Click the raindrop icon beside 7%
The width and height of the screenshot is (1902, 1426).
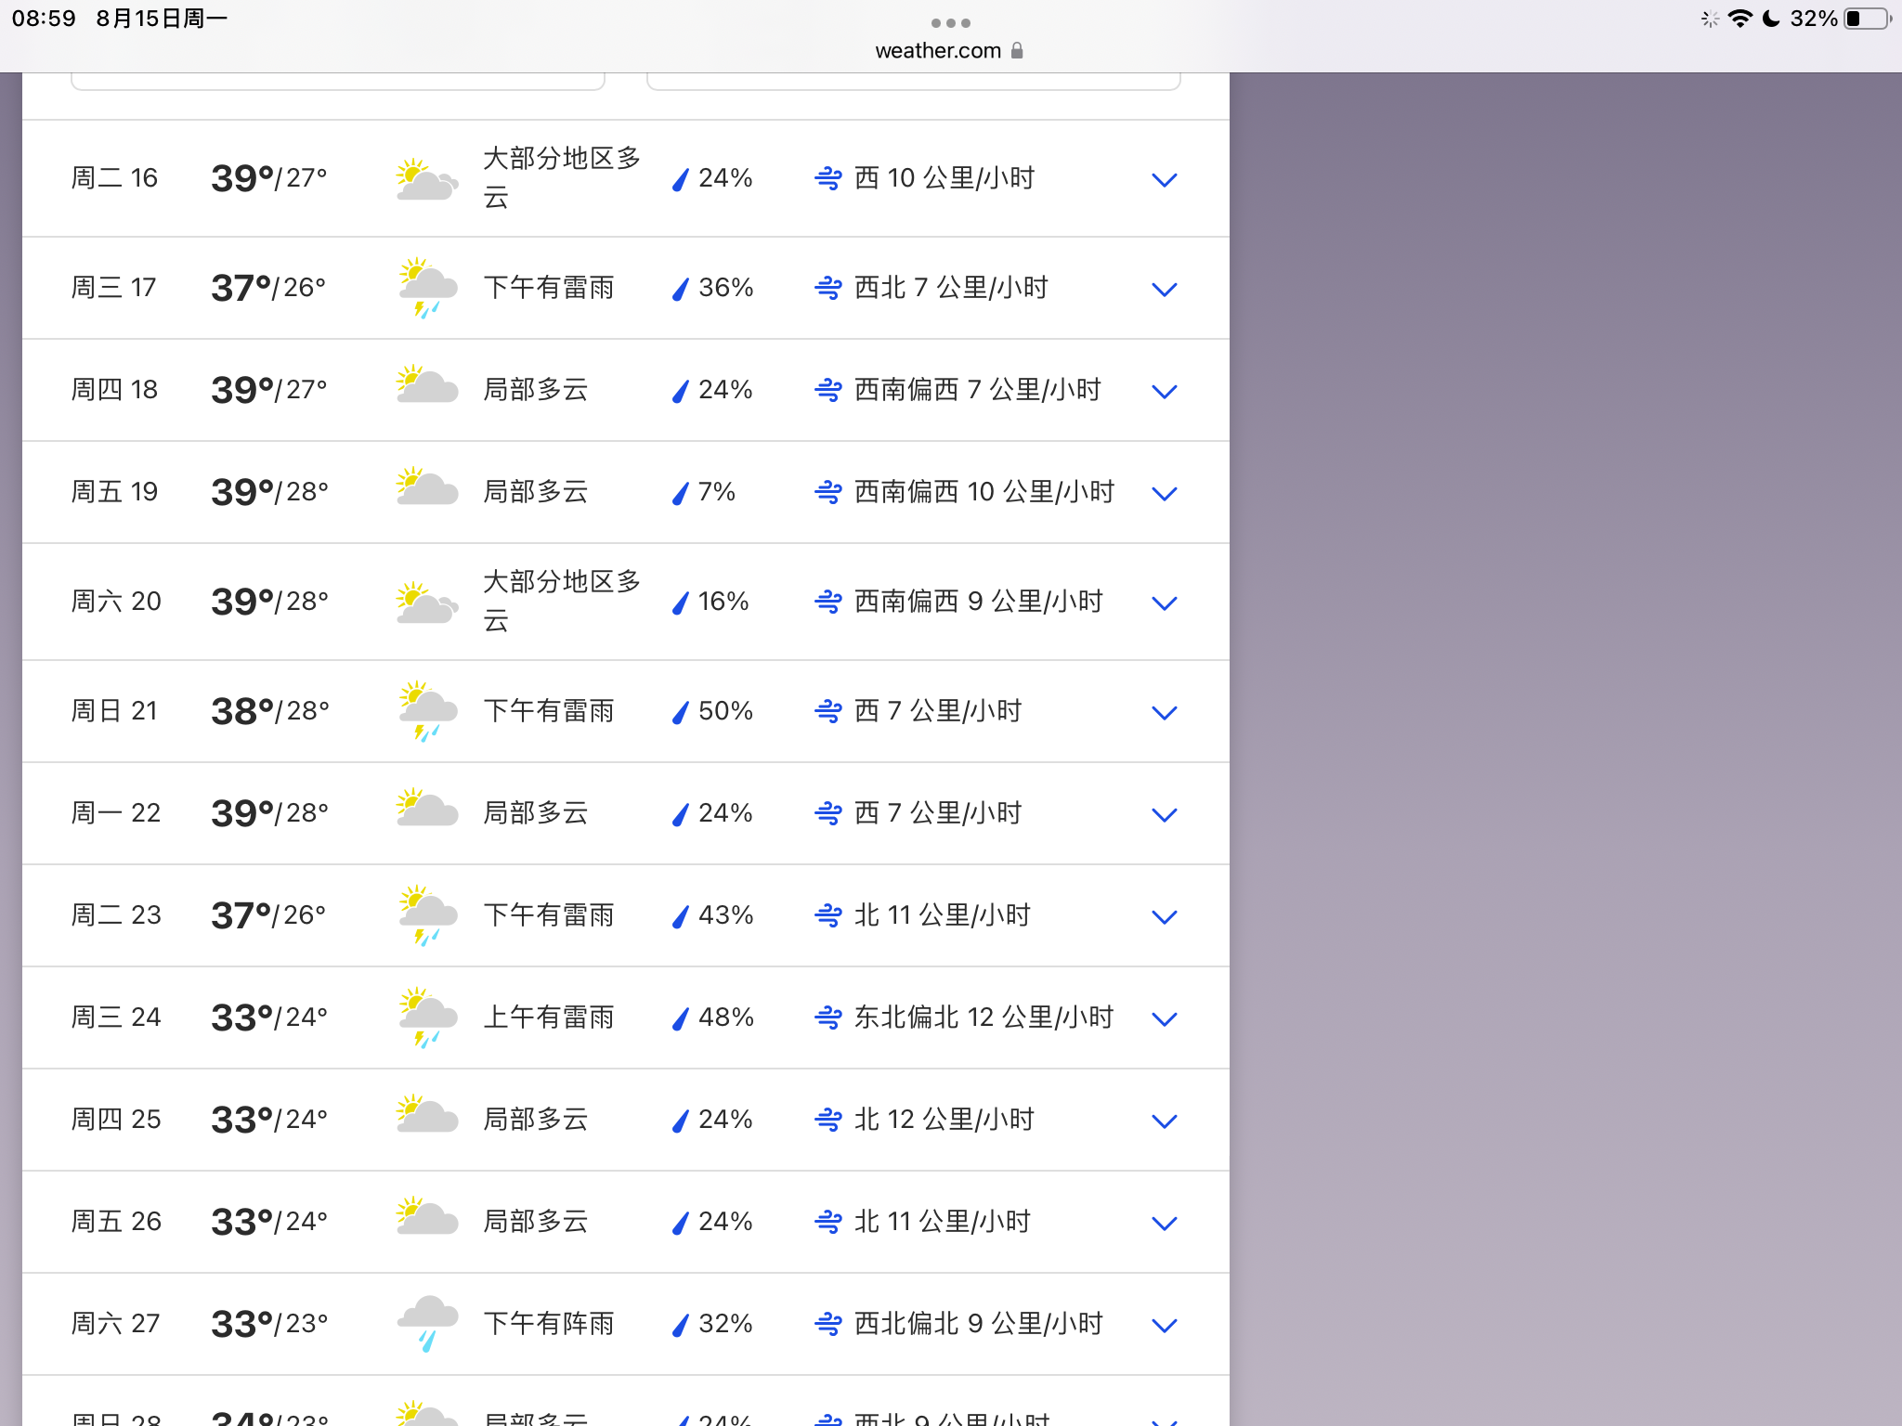click(681, 493)
